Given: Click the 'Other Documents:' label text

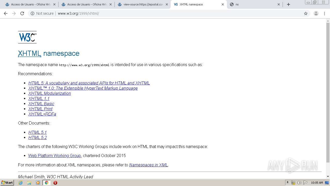Looking at the screenshot, I should 34,123.
